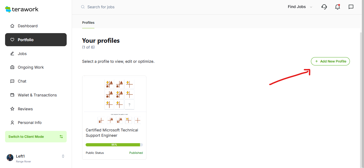The height and width of the screenshot is (168, 364).
Task: Toggle Switch to Client Mode
Action: [36, 136]
